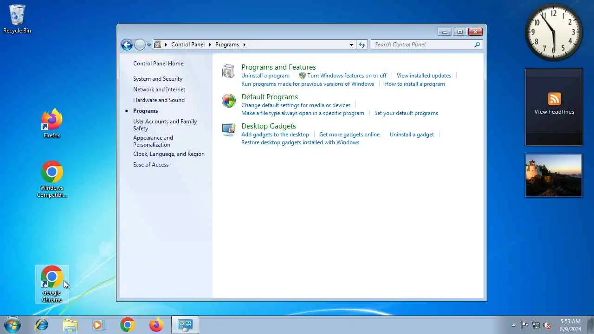This screenshot has height=334, width=594.
Task: Click the Programs and Features icon
Action: coord(228,71)
